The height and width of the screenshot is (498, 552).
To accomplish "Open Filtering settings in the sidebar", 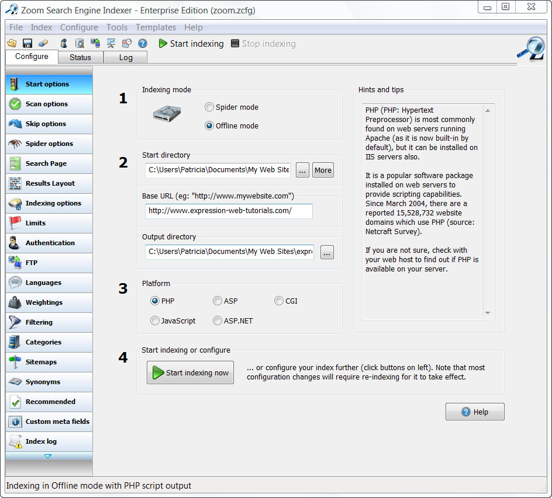I will pyautogui.click(x=49, y=322).
